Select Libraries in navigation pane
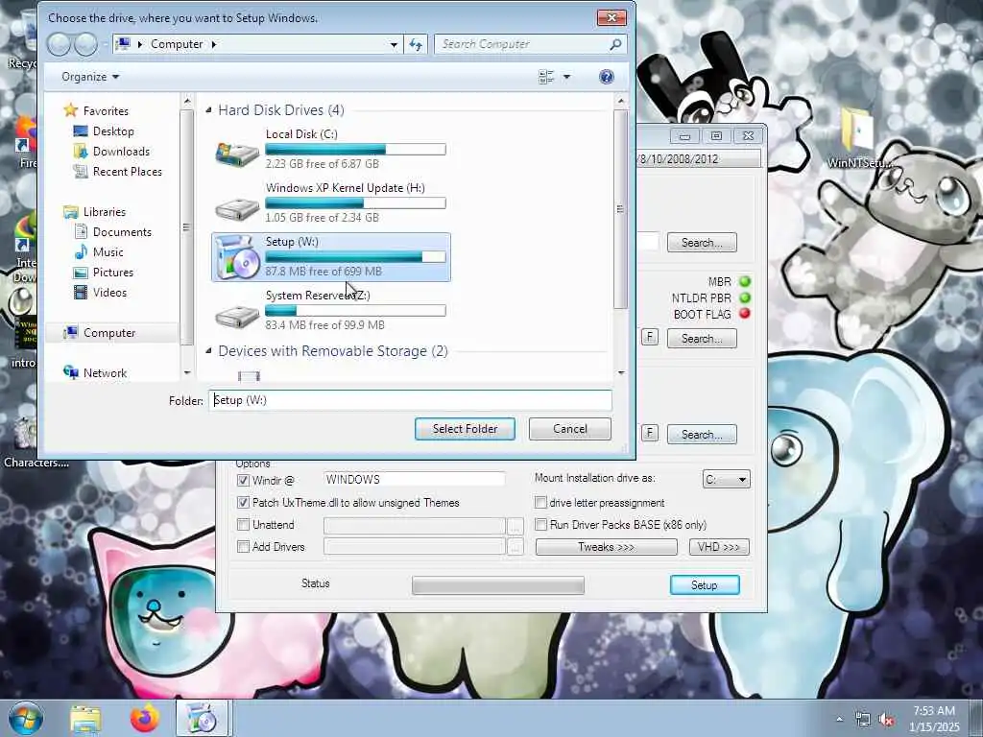 (x=104, y=212)
